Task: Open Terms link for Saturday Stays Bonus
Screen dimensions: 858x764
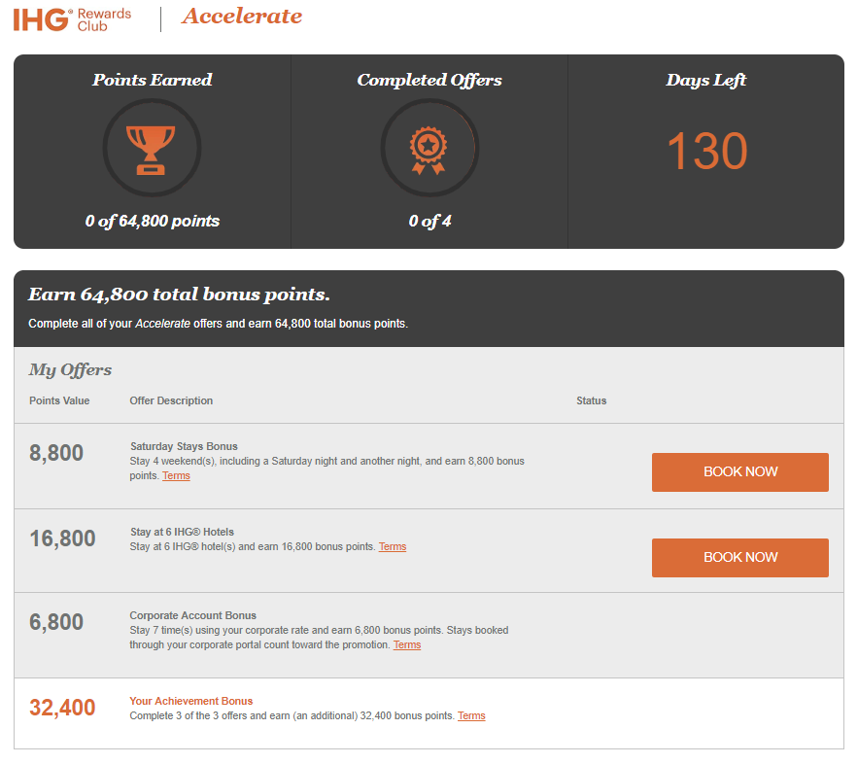Action: [x=176, y=475]
